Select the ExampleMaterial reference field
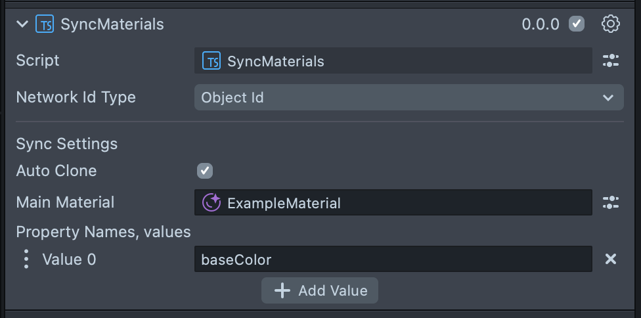Viewport: 641px width, 318px height. [393, 202]
